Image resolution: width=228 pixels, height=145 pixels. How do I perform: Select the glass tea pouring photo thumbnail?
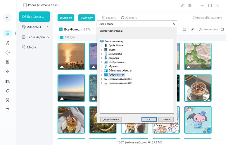pos(71,120)
